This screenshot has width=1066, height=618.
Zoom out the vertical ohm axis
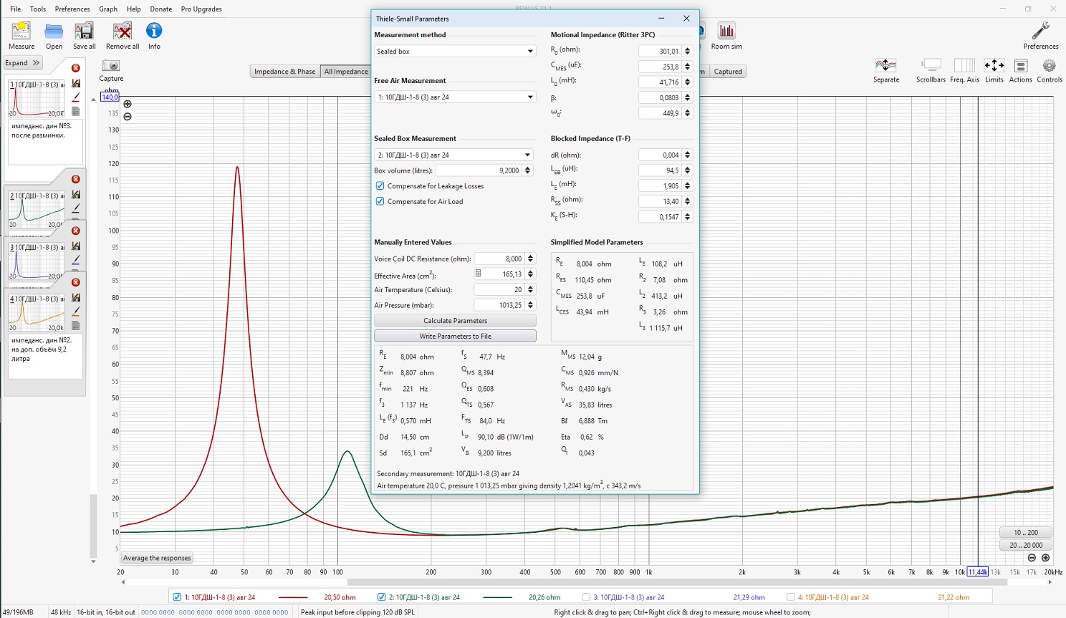128,117
